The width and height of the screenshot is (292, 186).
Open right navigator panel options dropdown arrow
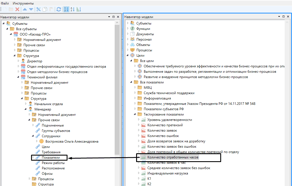(279, 17)
